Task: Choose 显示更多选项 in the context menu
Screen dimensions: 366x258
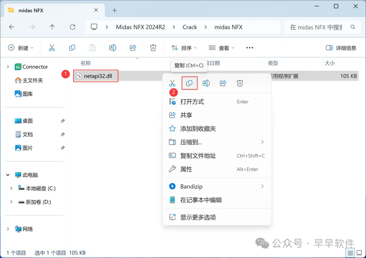Action: pyautogui.click(x=217, y=217)
